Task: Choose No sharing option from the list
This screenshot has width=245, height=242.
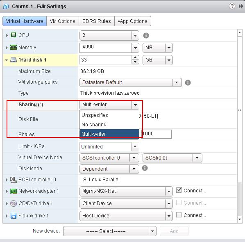Action: click(109, 125)
